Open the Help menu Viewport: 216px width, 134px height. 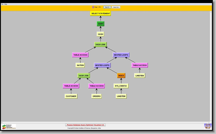tap(6, 4)
